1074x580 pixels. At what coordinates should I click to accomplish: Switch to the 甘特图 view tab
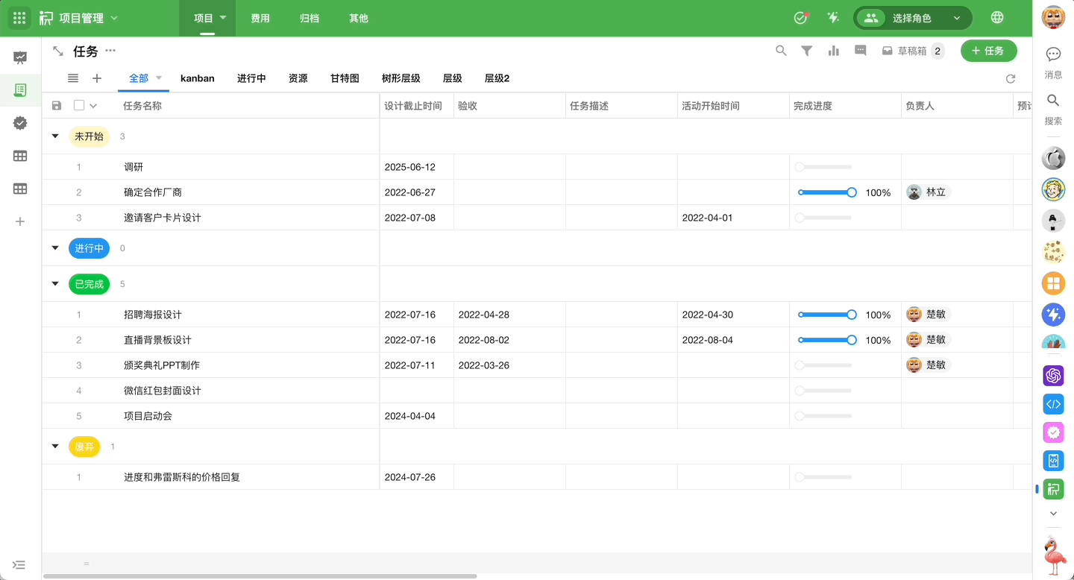pyautogui.click(x=345, y=78)
